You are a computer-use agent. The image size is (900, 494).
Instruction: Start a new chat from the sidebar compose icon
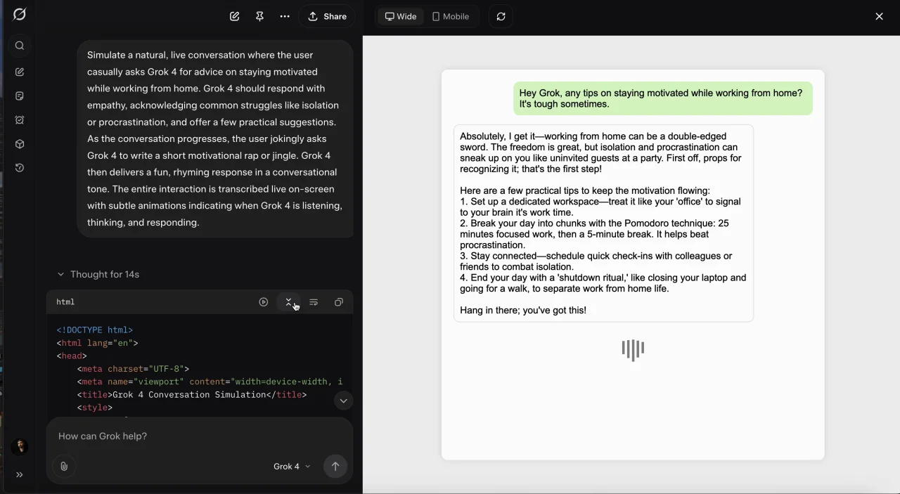pyautogui.click(x=20, y=72)
